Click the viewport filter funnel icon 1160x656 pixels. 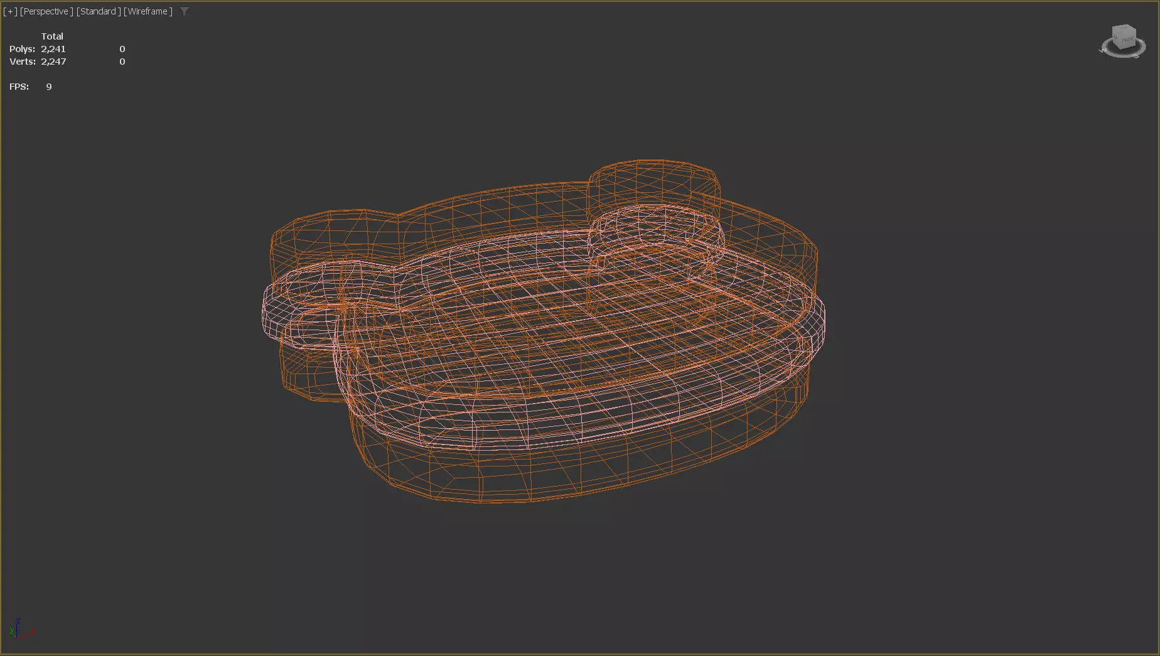pos(185,11)
